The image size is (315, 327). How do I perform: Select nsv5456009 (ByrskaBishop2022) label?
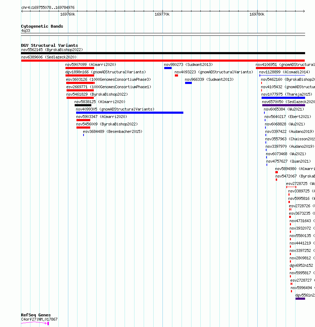[x=107, y=124]
